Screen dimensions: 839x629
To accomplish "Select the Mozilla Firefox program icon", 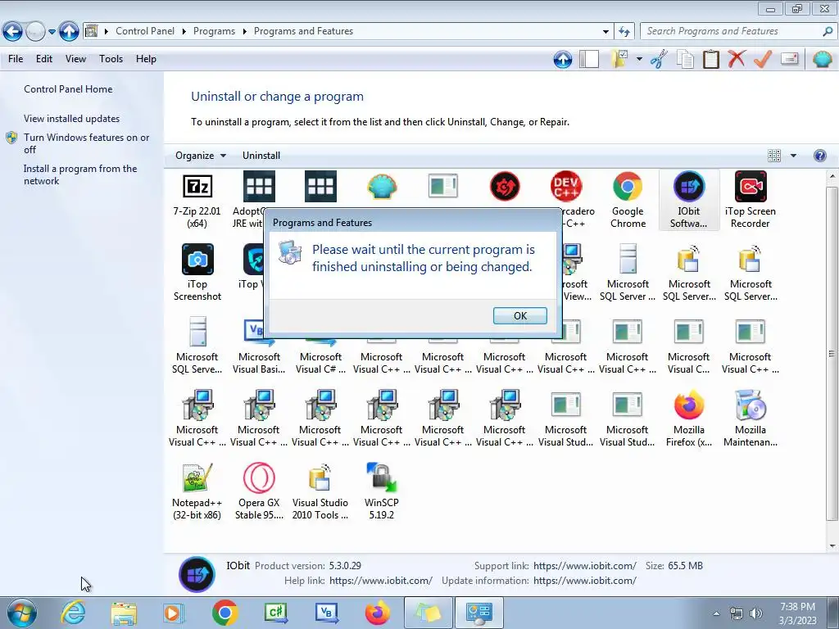I will pyautogui.click(x=688, y=419).
